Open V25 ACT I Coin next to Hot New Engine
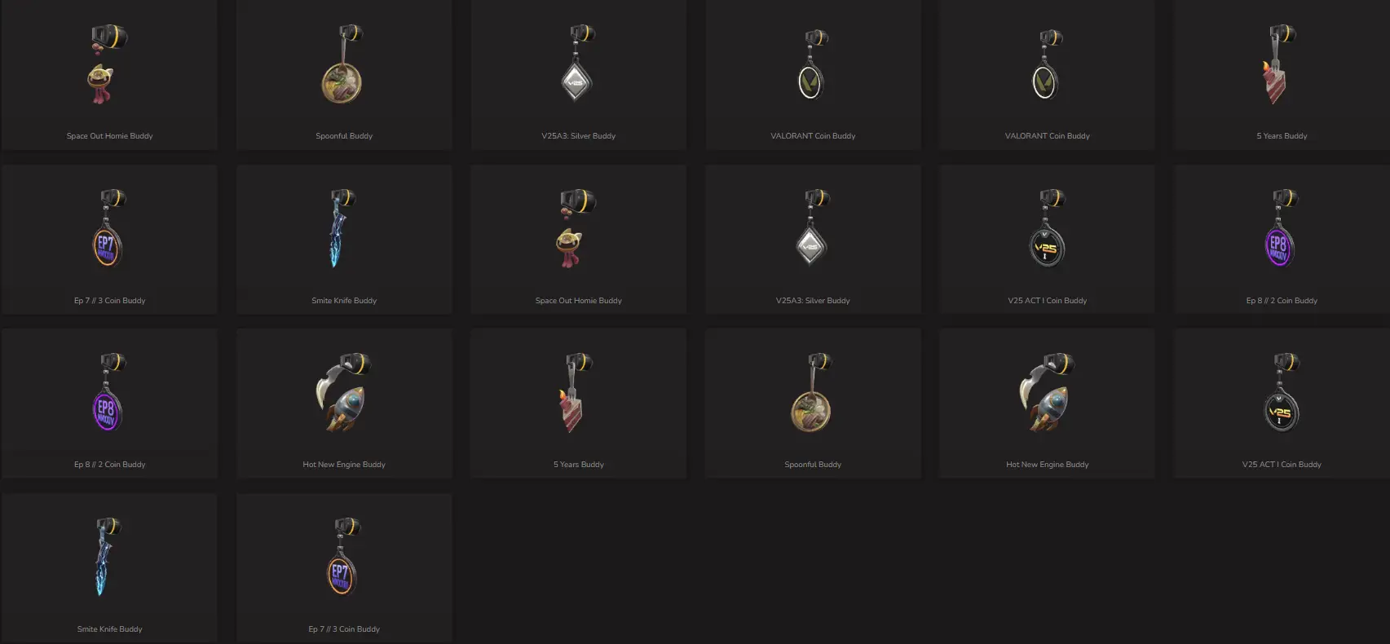 click(x=1282, y=404)
